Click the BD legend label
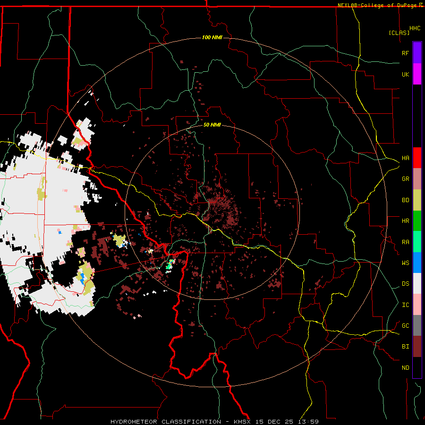 pos(405,200)
